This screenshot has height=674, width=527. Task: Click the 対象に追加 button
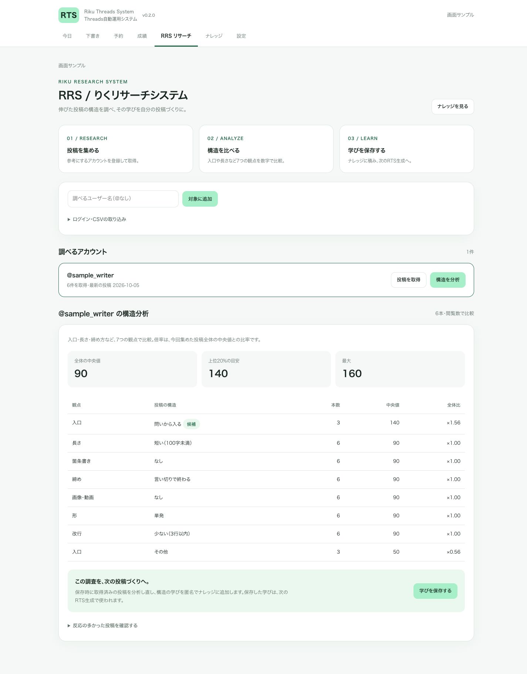click(200, 199)
